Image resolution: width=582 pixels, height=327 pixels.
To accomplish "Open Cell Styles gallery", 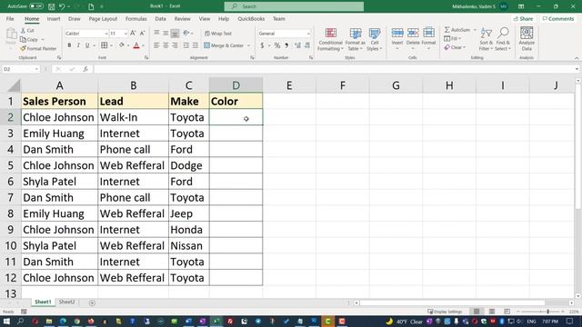I will pyautogui.click(x=374, y=39).
